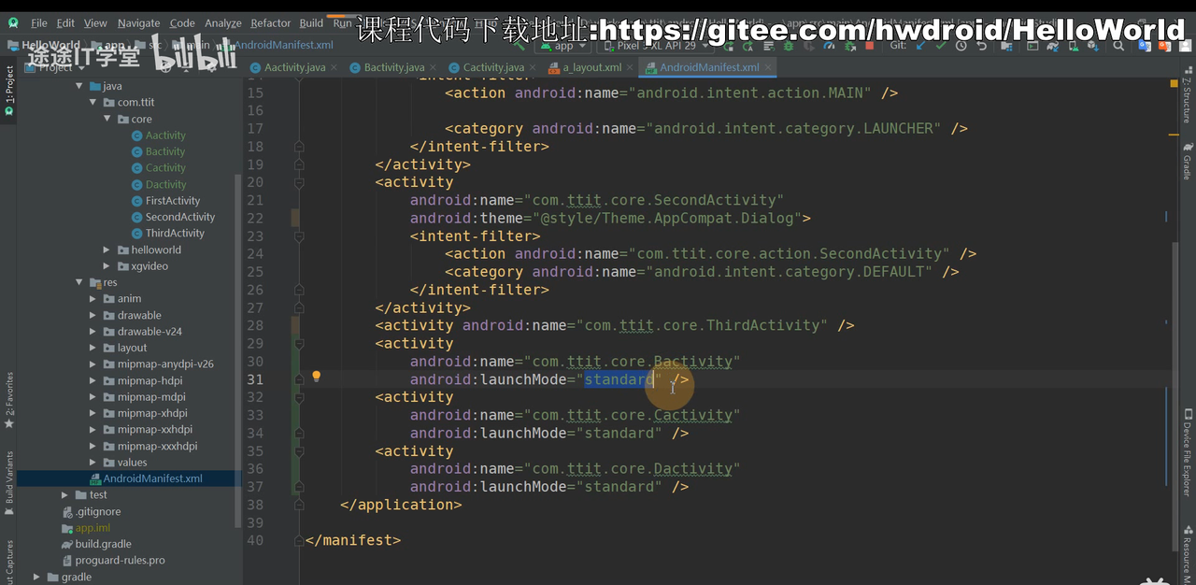The height and width of the screenshot is (585, 1196).
Task: Switch to the Aactivity.java tab
Action: click(x=294, y=67)
